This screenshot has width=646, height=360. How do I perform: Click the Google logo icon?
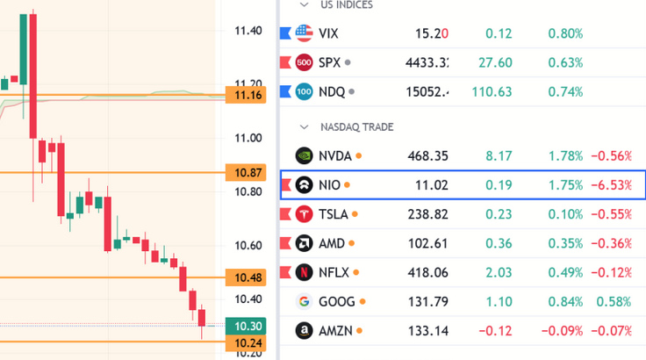(305, 301)
